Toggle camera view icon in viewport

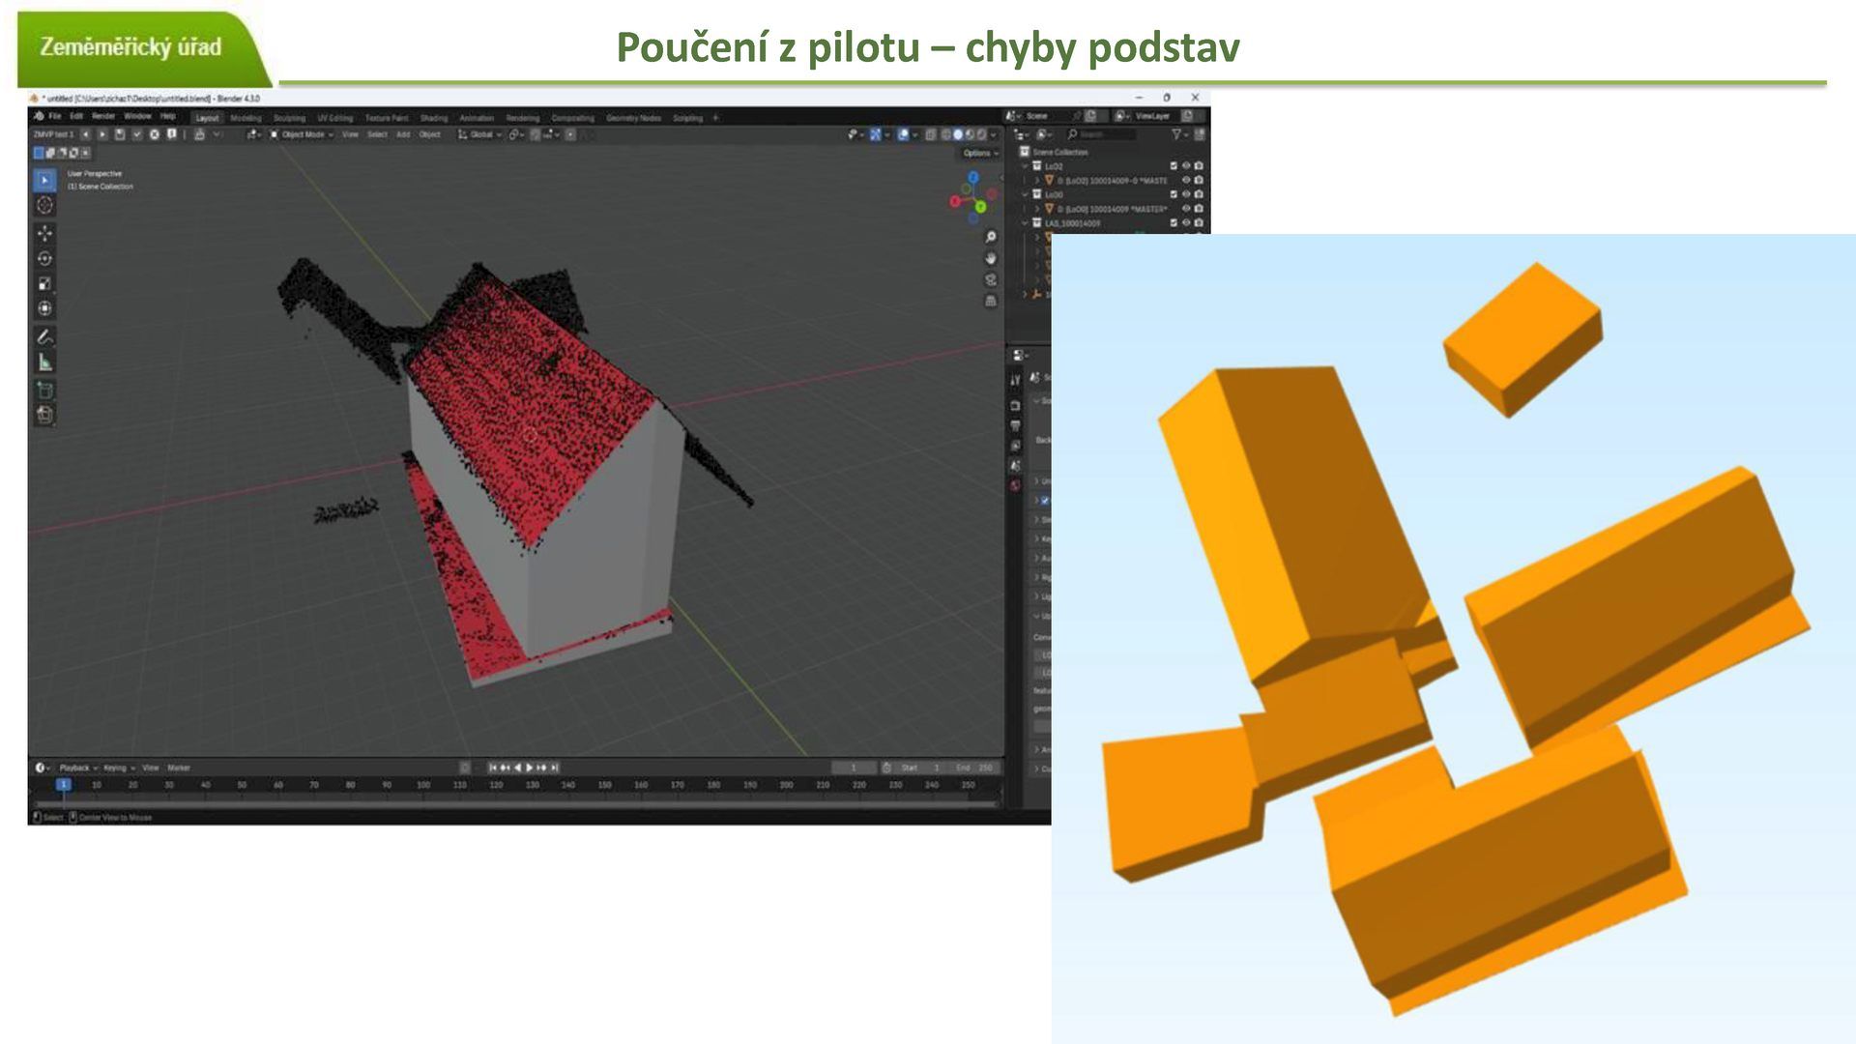point(990,279)
